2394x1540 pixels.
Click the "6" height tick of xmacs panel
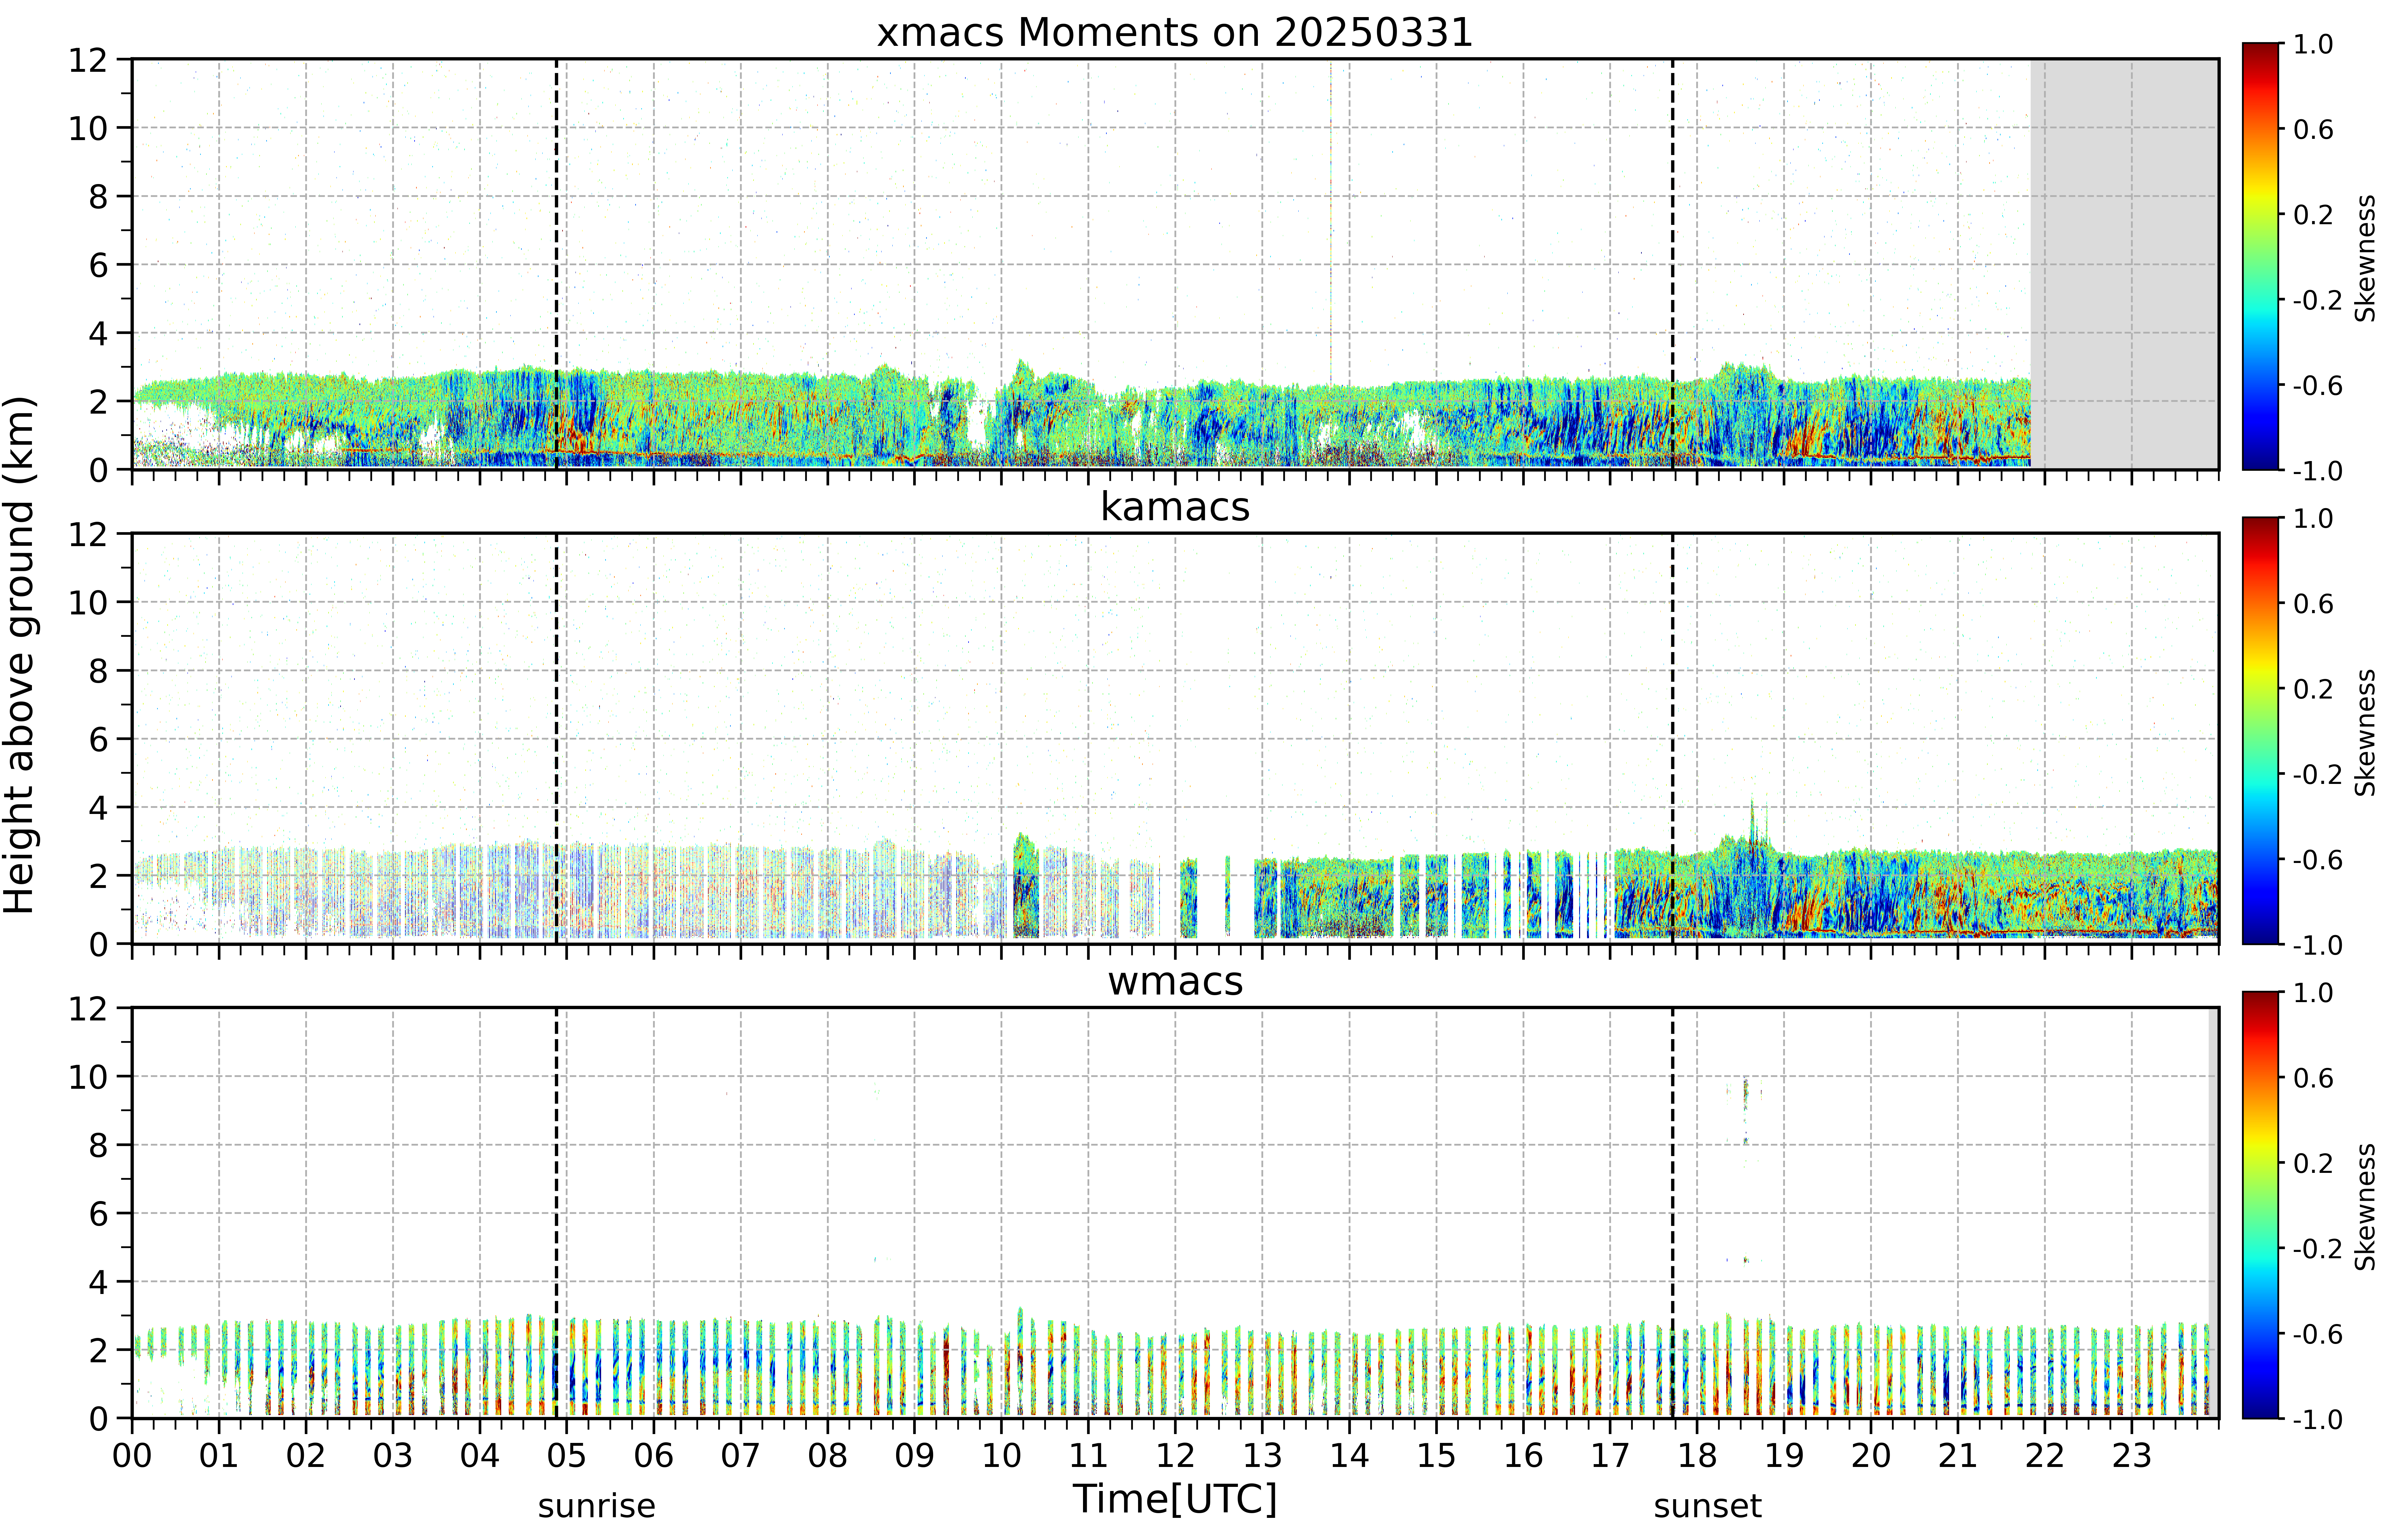coord(98,265)
